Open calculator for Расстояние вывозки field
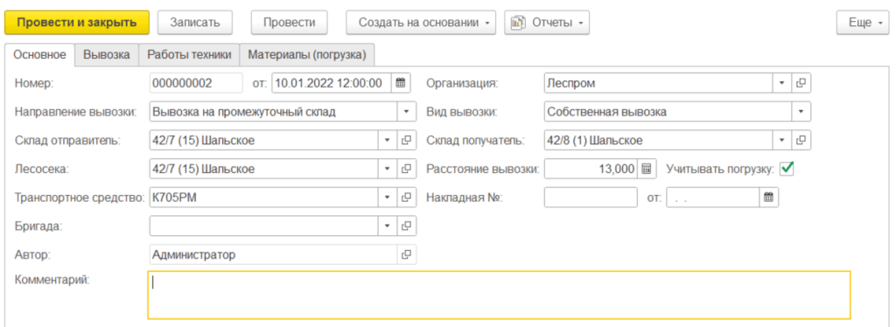This screenshot has height=327, width=896. 647,169
